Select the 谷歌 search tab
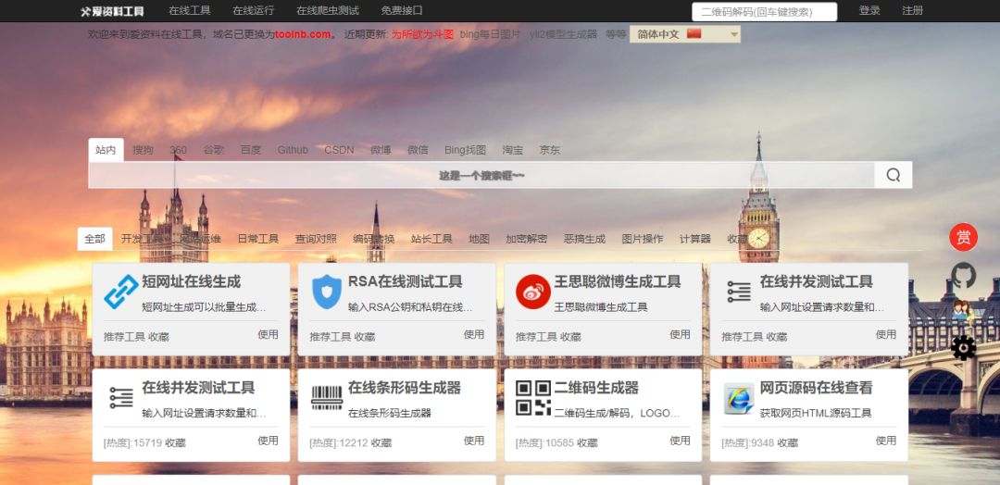 tap(214, 150)
